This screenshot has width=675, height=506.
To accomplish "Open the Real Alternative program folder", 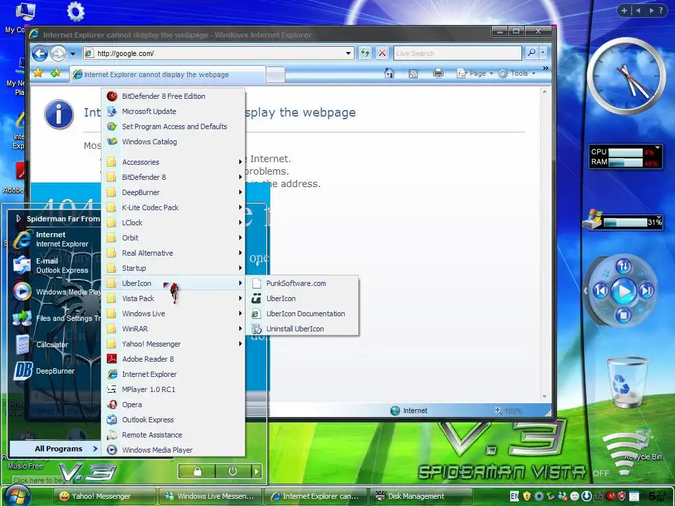I will (x=173, y=253).
